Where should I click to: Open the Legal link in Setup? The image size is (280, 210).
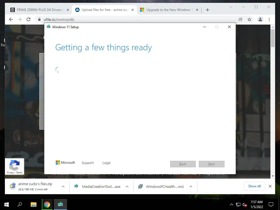tap(106, 163)
